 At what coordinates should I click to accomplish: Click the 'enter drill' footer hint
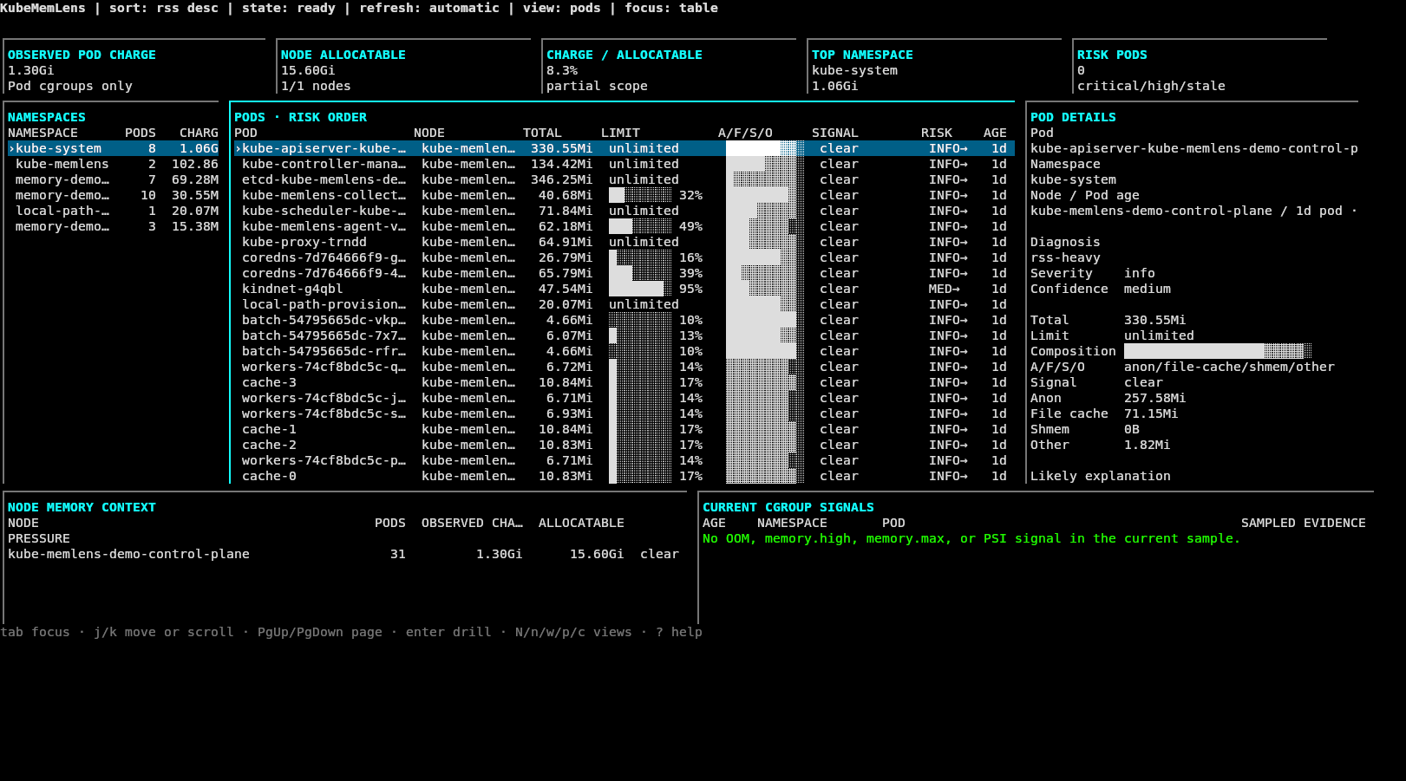448,632
